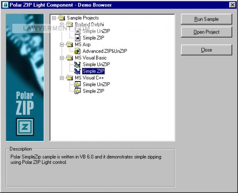The width and height of the screenshot is (238, 193).
Task: Collapse the MS Visual Basic branch
Action: (62, 58)
